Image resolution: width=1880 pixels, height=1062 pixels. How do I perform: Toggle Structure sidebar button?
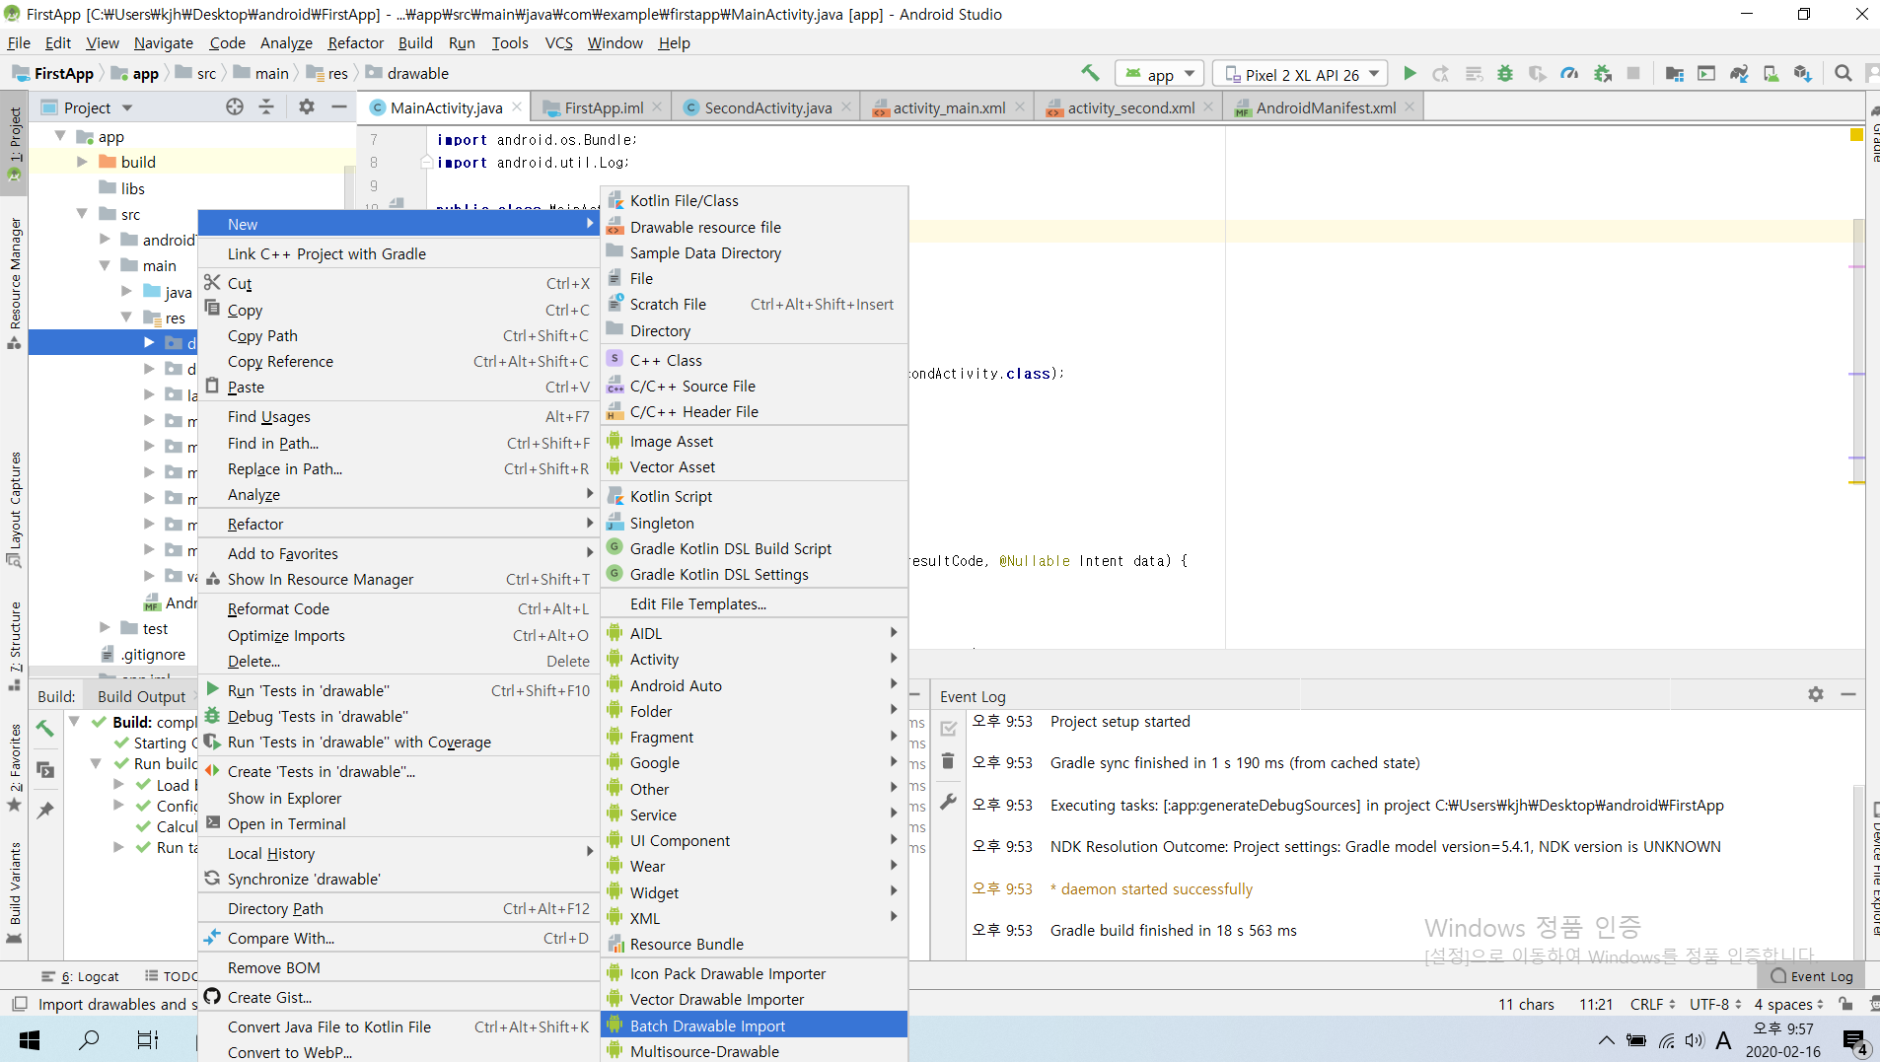click(x=14, y=645)
